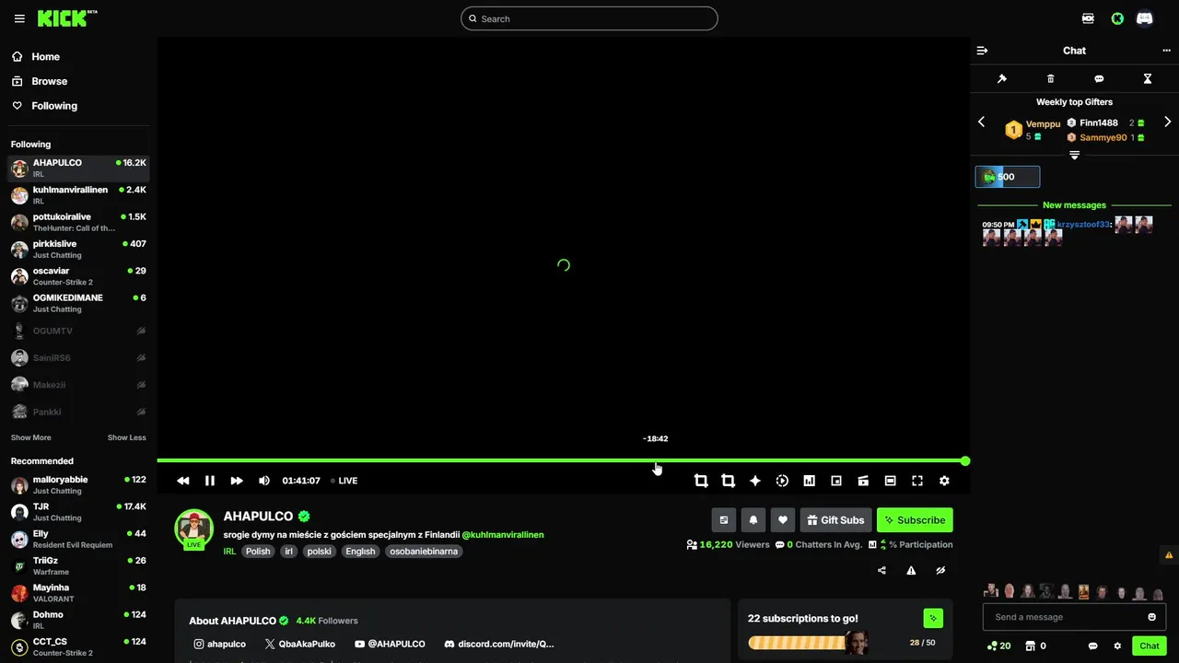Enable picture-in-picture mode
This screenshot has width=1179, height=663.
[836, 481]
